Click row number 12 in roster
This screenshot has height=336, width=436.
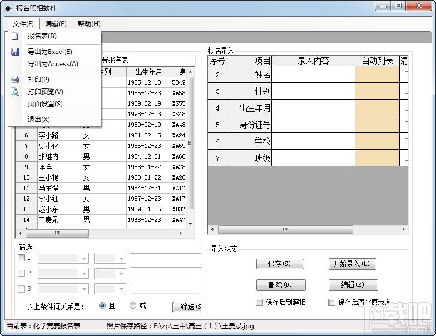click(27, 199)
